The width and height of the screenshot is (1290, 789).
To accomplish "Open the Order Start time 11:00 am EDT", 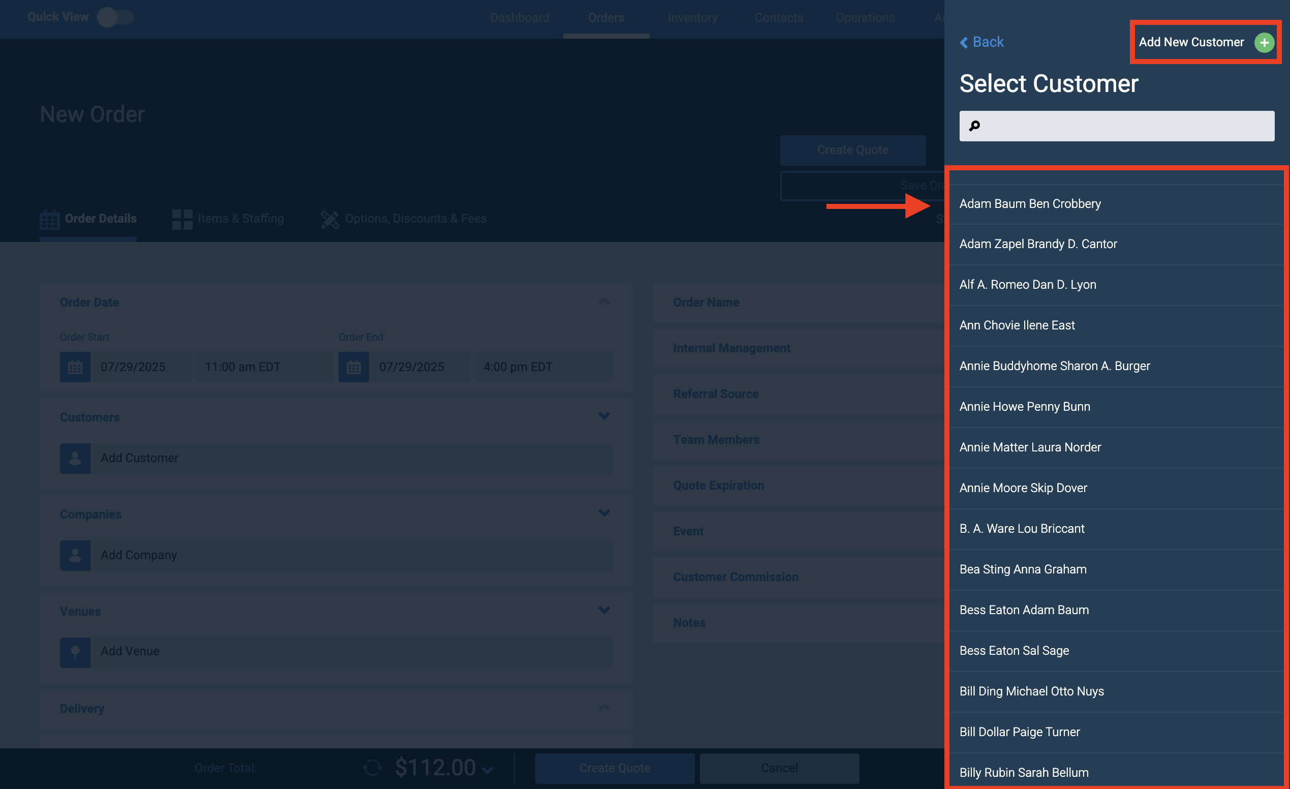I will coord(264,367).
